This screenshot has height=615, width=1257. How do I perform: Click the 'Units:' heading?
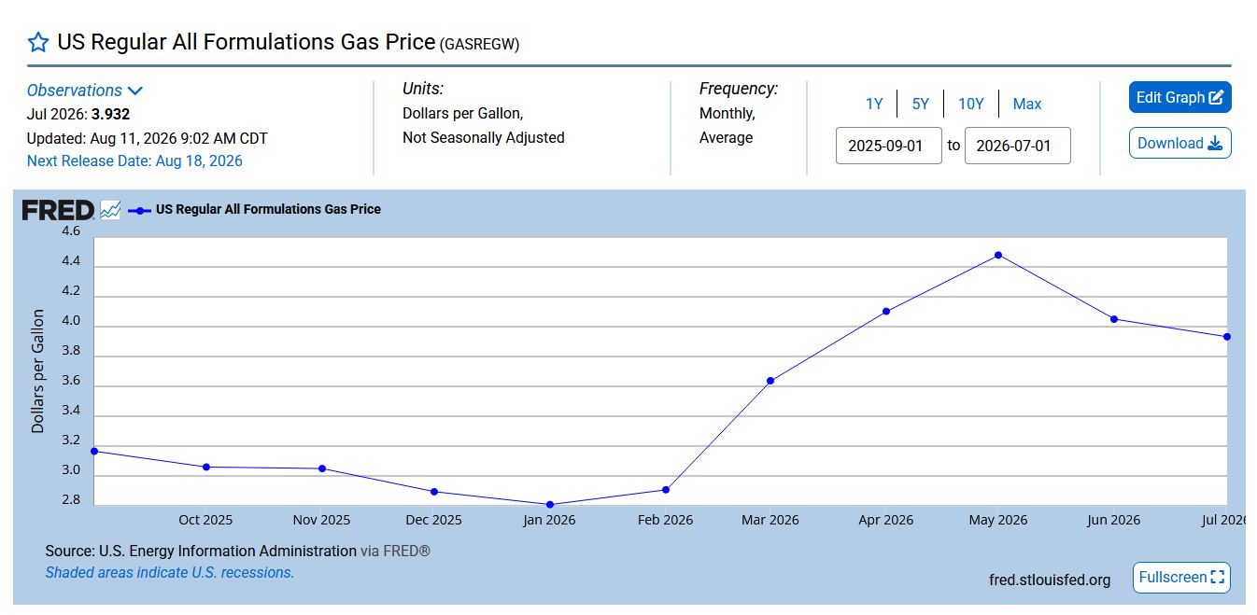click(x=423, y=89)
